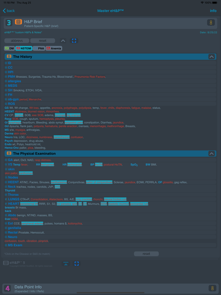Select the PNA disease tag
This screenshot has width=221, height=295.
click(x=39, y=48)
